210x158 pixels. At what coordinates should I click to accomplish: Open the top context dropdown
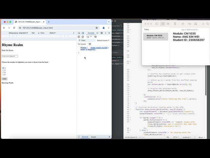tap(89, 37)
